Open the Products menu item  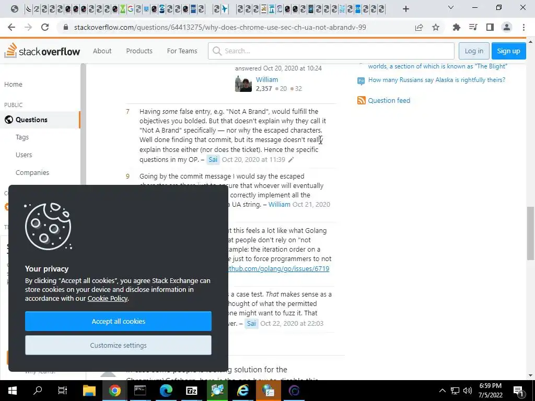139,51
